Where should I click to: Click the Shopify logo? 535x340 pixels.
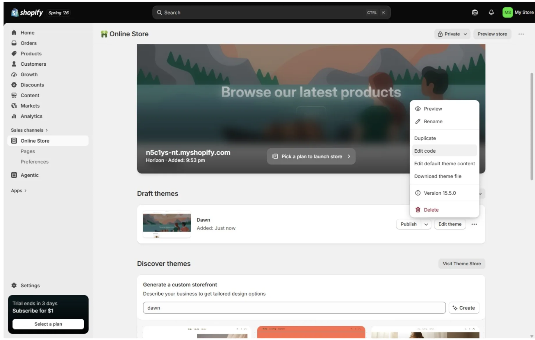point(27,12)
